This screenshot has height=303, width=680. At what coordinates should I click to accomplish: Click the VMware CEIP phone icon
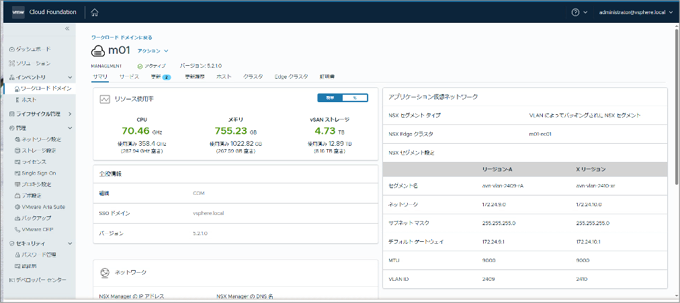[17, 229]
